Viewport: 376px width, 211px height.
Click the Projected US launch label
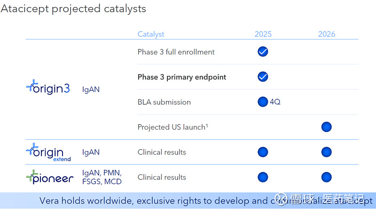coord(172,127)
